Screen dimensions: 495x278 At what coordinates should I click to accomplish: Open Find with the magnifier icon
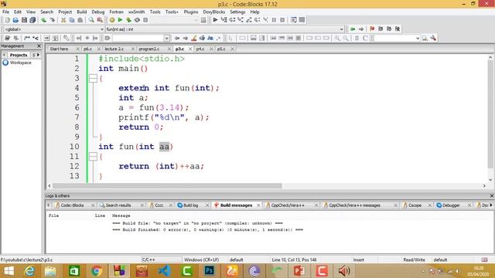coord(91,20)
